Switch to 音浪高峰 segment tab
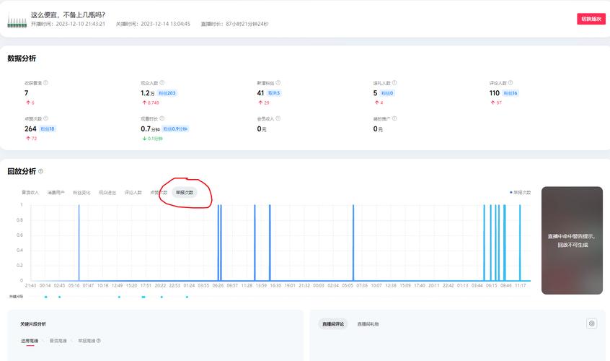Viewport: 610px width, 361px height. 58,341
